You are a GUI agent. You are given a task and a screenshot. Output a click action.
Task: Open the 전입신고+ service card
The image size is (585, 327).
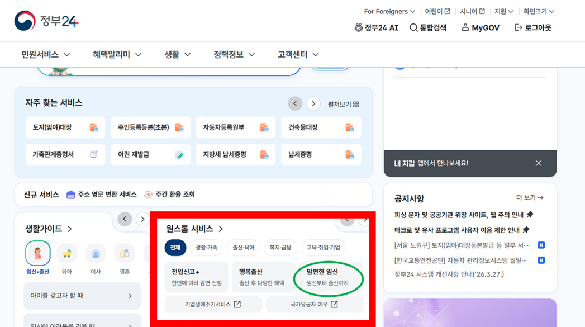click(x=197, y=277)
